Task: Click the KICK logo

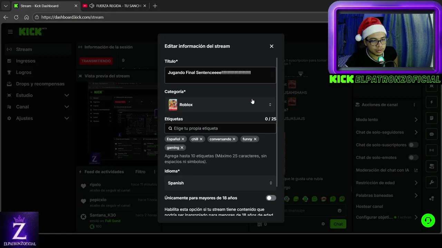Action: (x=31, y=32)
